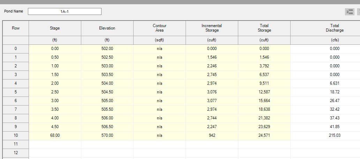Select empty row header 12
Screen dimensions: 360x159
coord(16,153)
